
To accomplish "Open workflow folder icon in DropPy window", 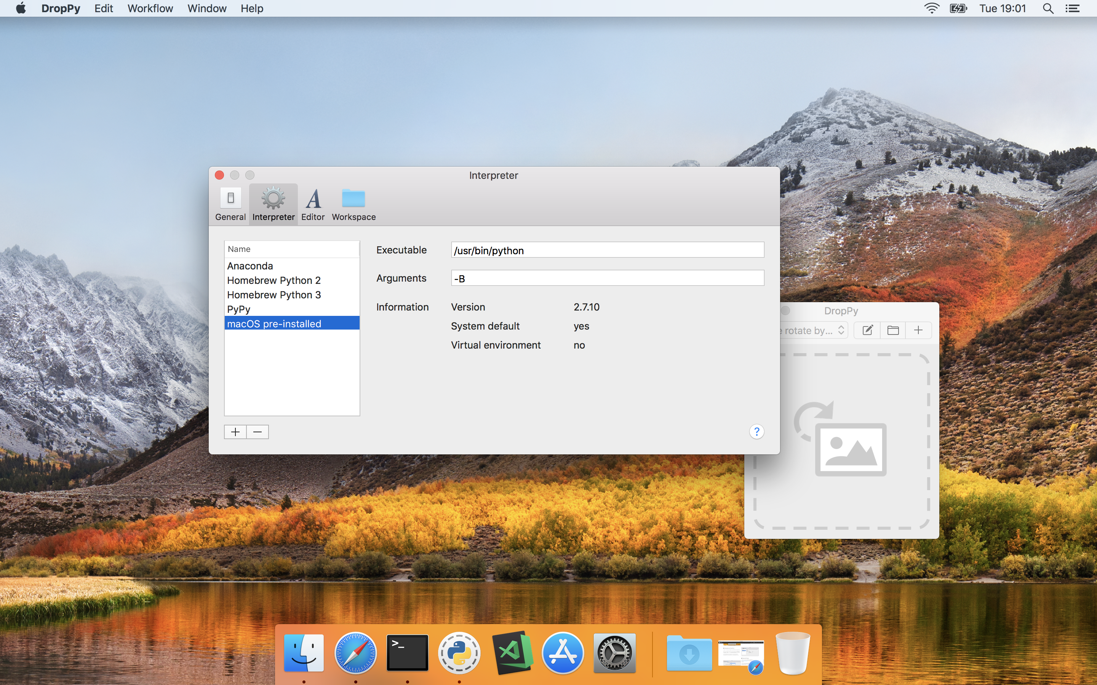I will coord(892,330).
